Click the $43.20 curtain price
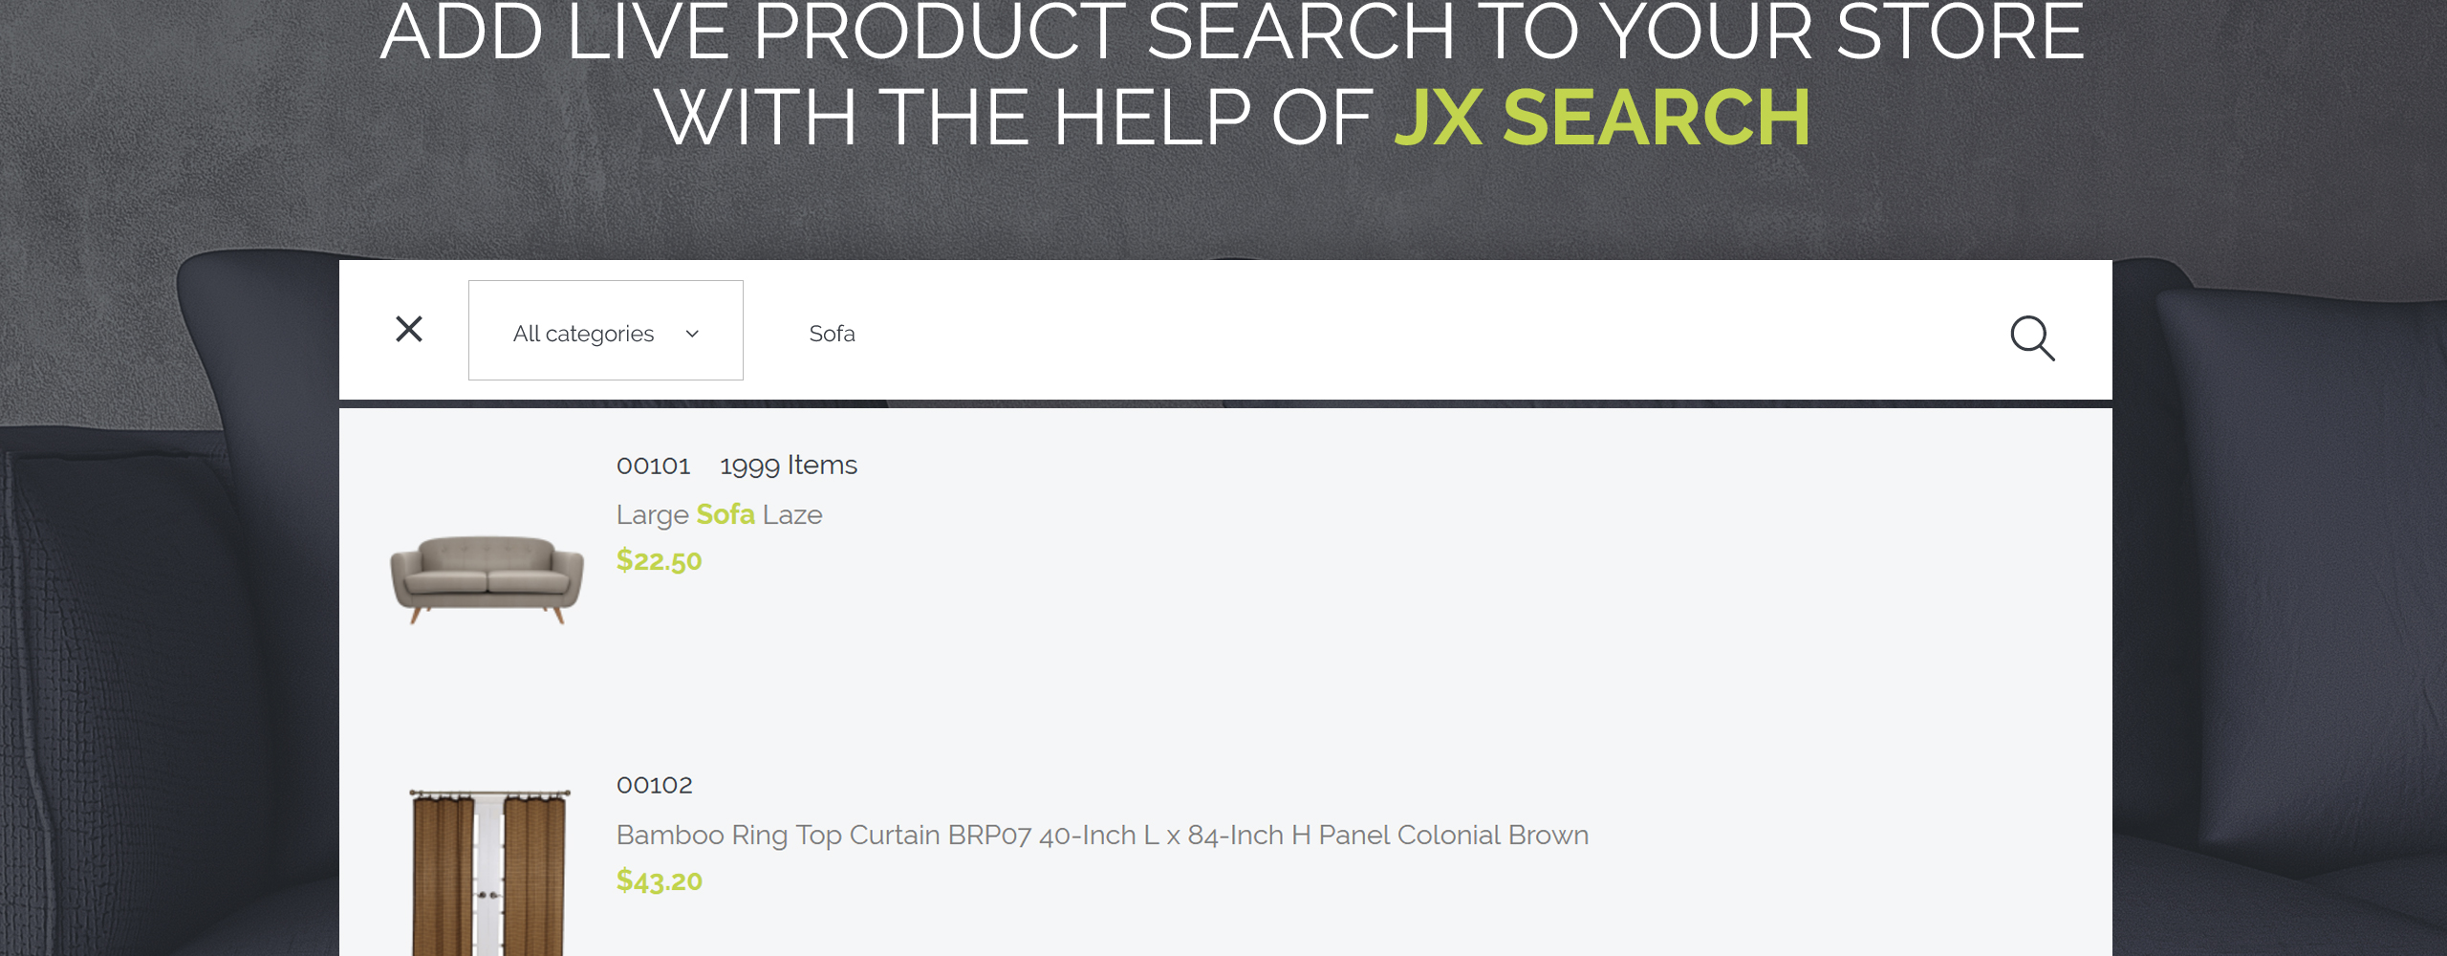The height and width of the screenshot is (956, 2447). (659, 880)
